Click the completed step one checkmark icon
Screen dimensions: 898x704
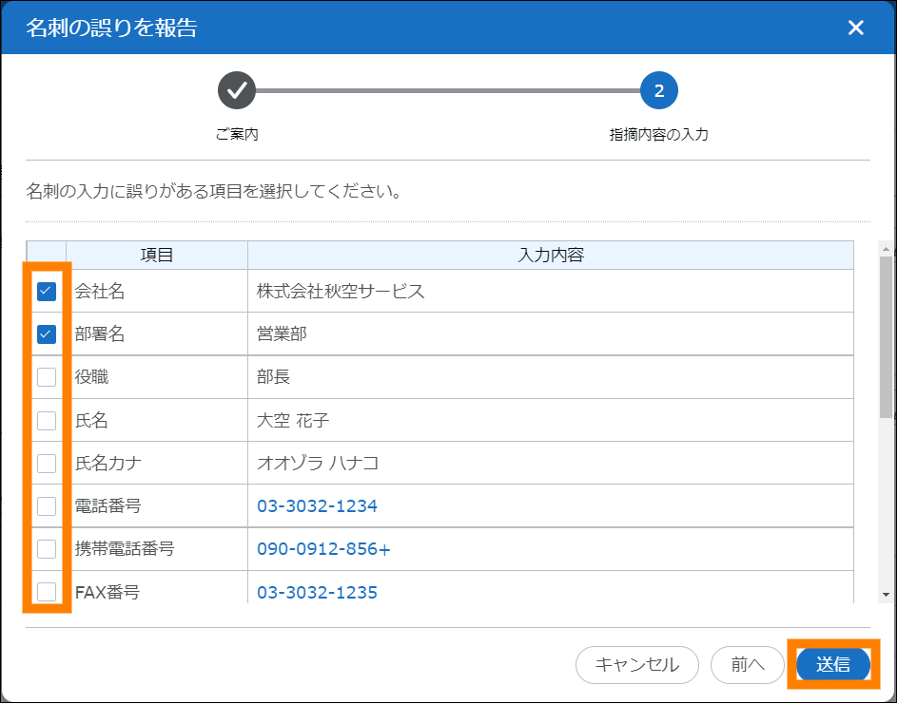pyautogui.click(x=237, y=91)
